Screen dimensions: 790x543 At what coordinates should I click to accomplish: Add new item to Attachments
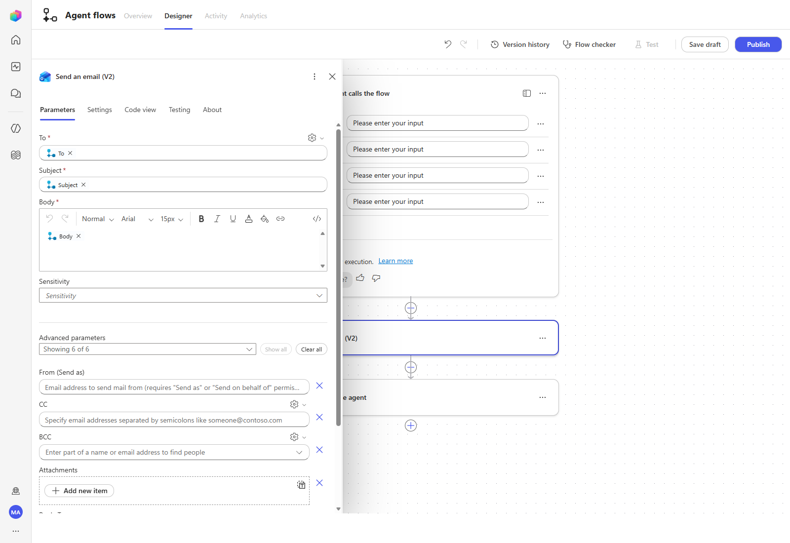(x=79, y=491)
